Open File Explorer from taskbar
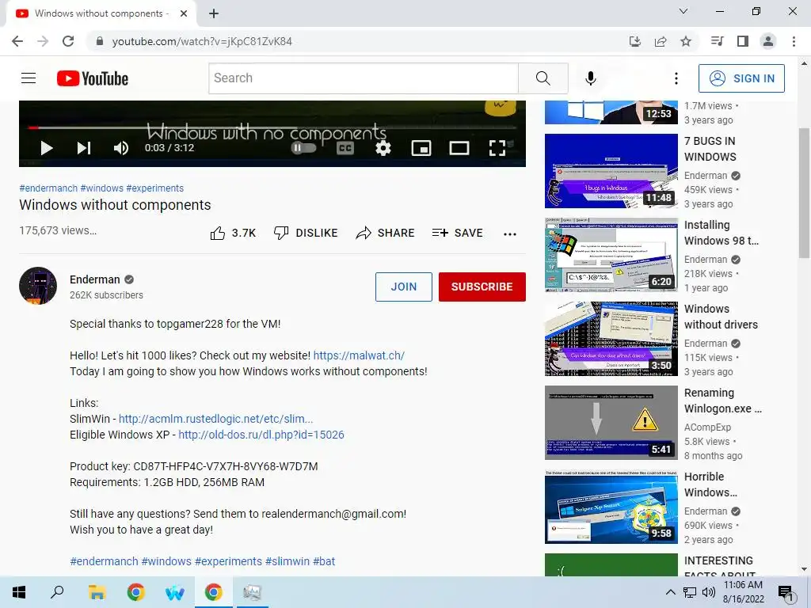 97,592
